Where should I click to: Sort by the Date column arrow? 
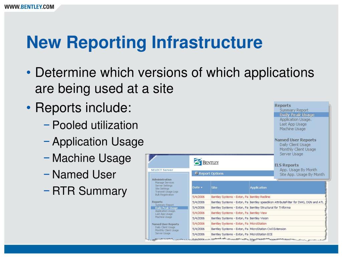tap(201, 187)
